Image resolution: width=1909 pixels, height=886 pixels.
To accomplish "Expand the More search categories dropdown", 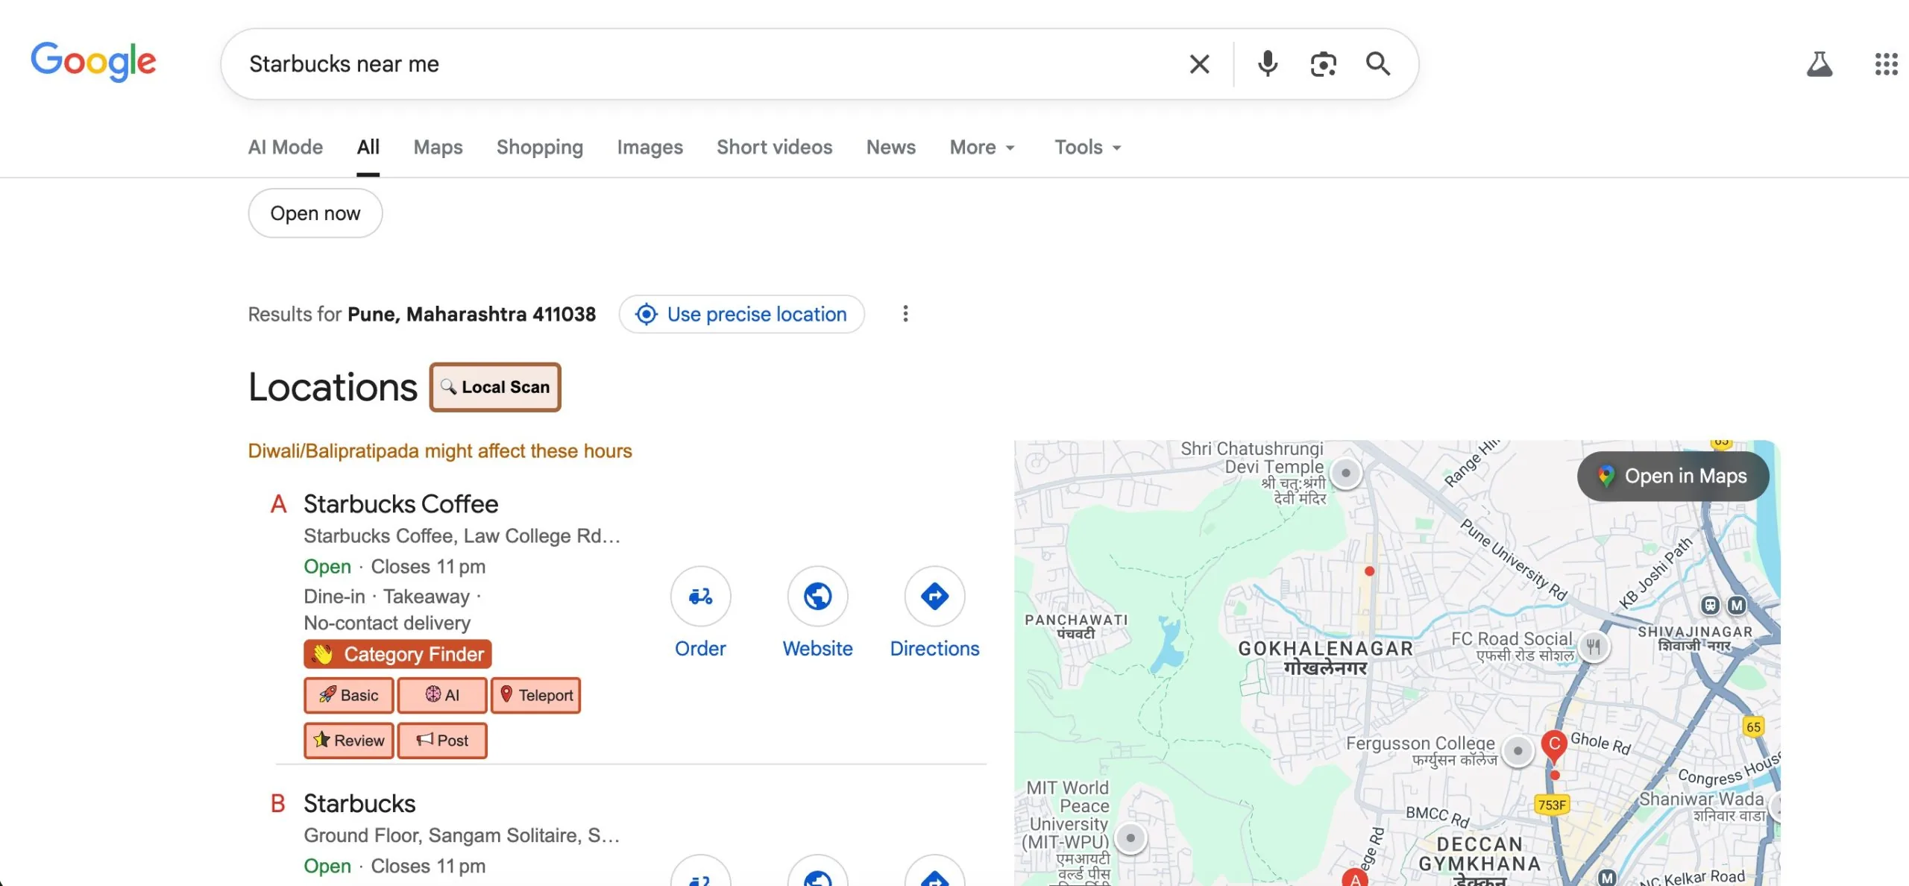I will tap(981, 148).
